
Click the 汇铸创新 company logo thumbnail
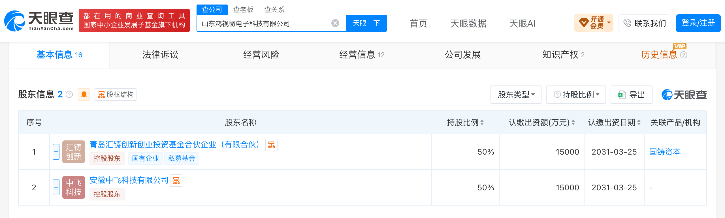click(x=74, y=152)
